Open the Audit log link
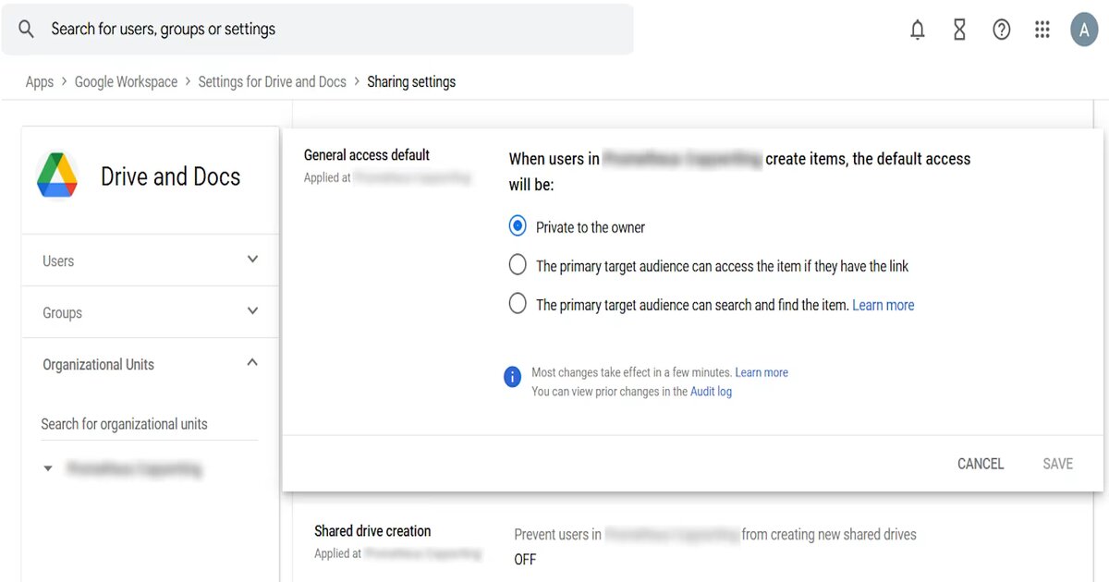 [711, 391]
